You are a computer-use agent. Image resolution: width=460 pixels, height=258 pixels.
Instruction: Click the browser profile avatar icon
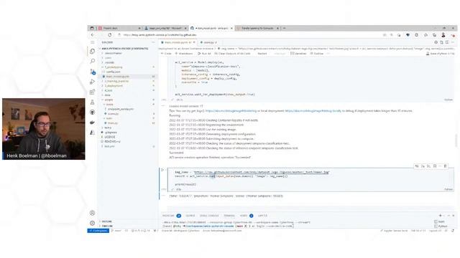pyautogui.click(x=443, y=35)
